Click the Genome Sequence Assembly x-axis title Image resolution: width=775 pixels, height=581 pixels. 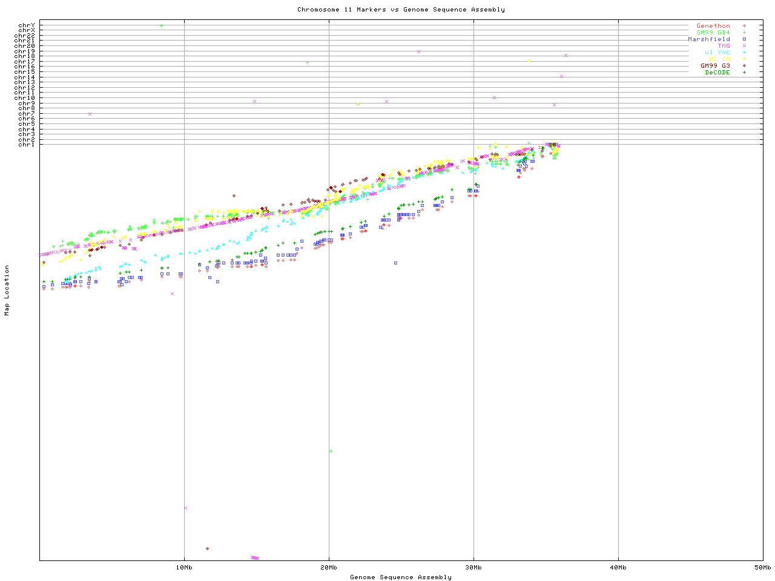click(401, 577)
